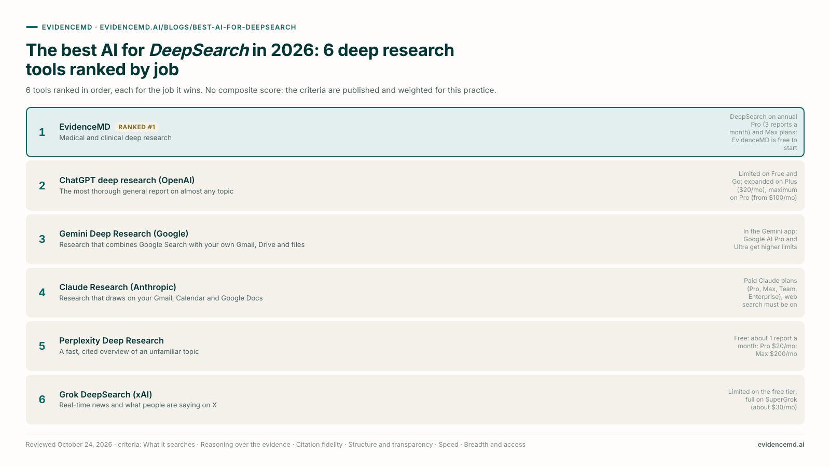Click rank number 1 beside EvidenceMD

42,132
